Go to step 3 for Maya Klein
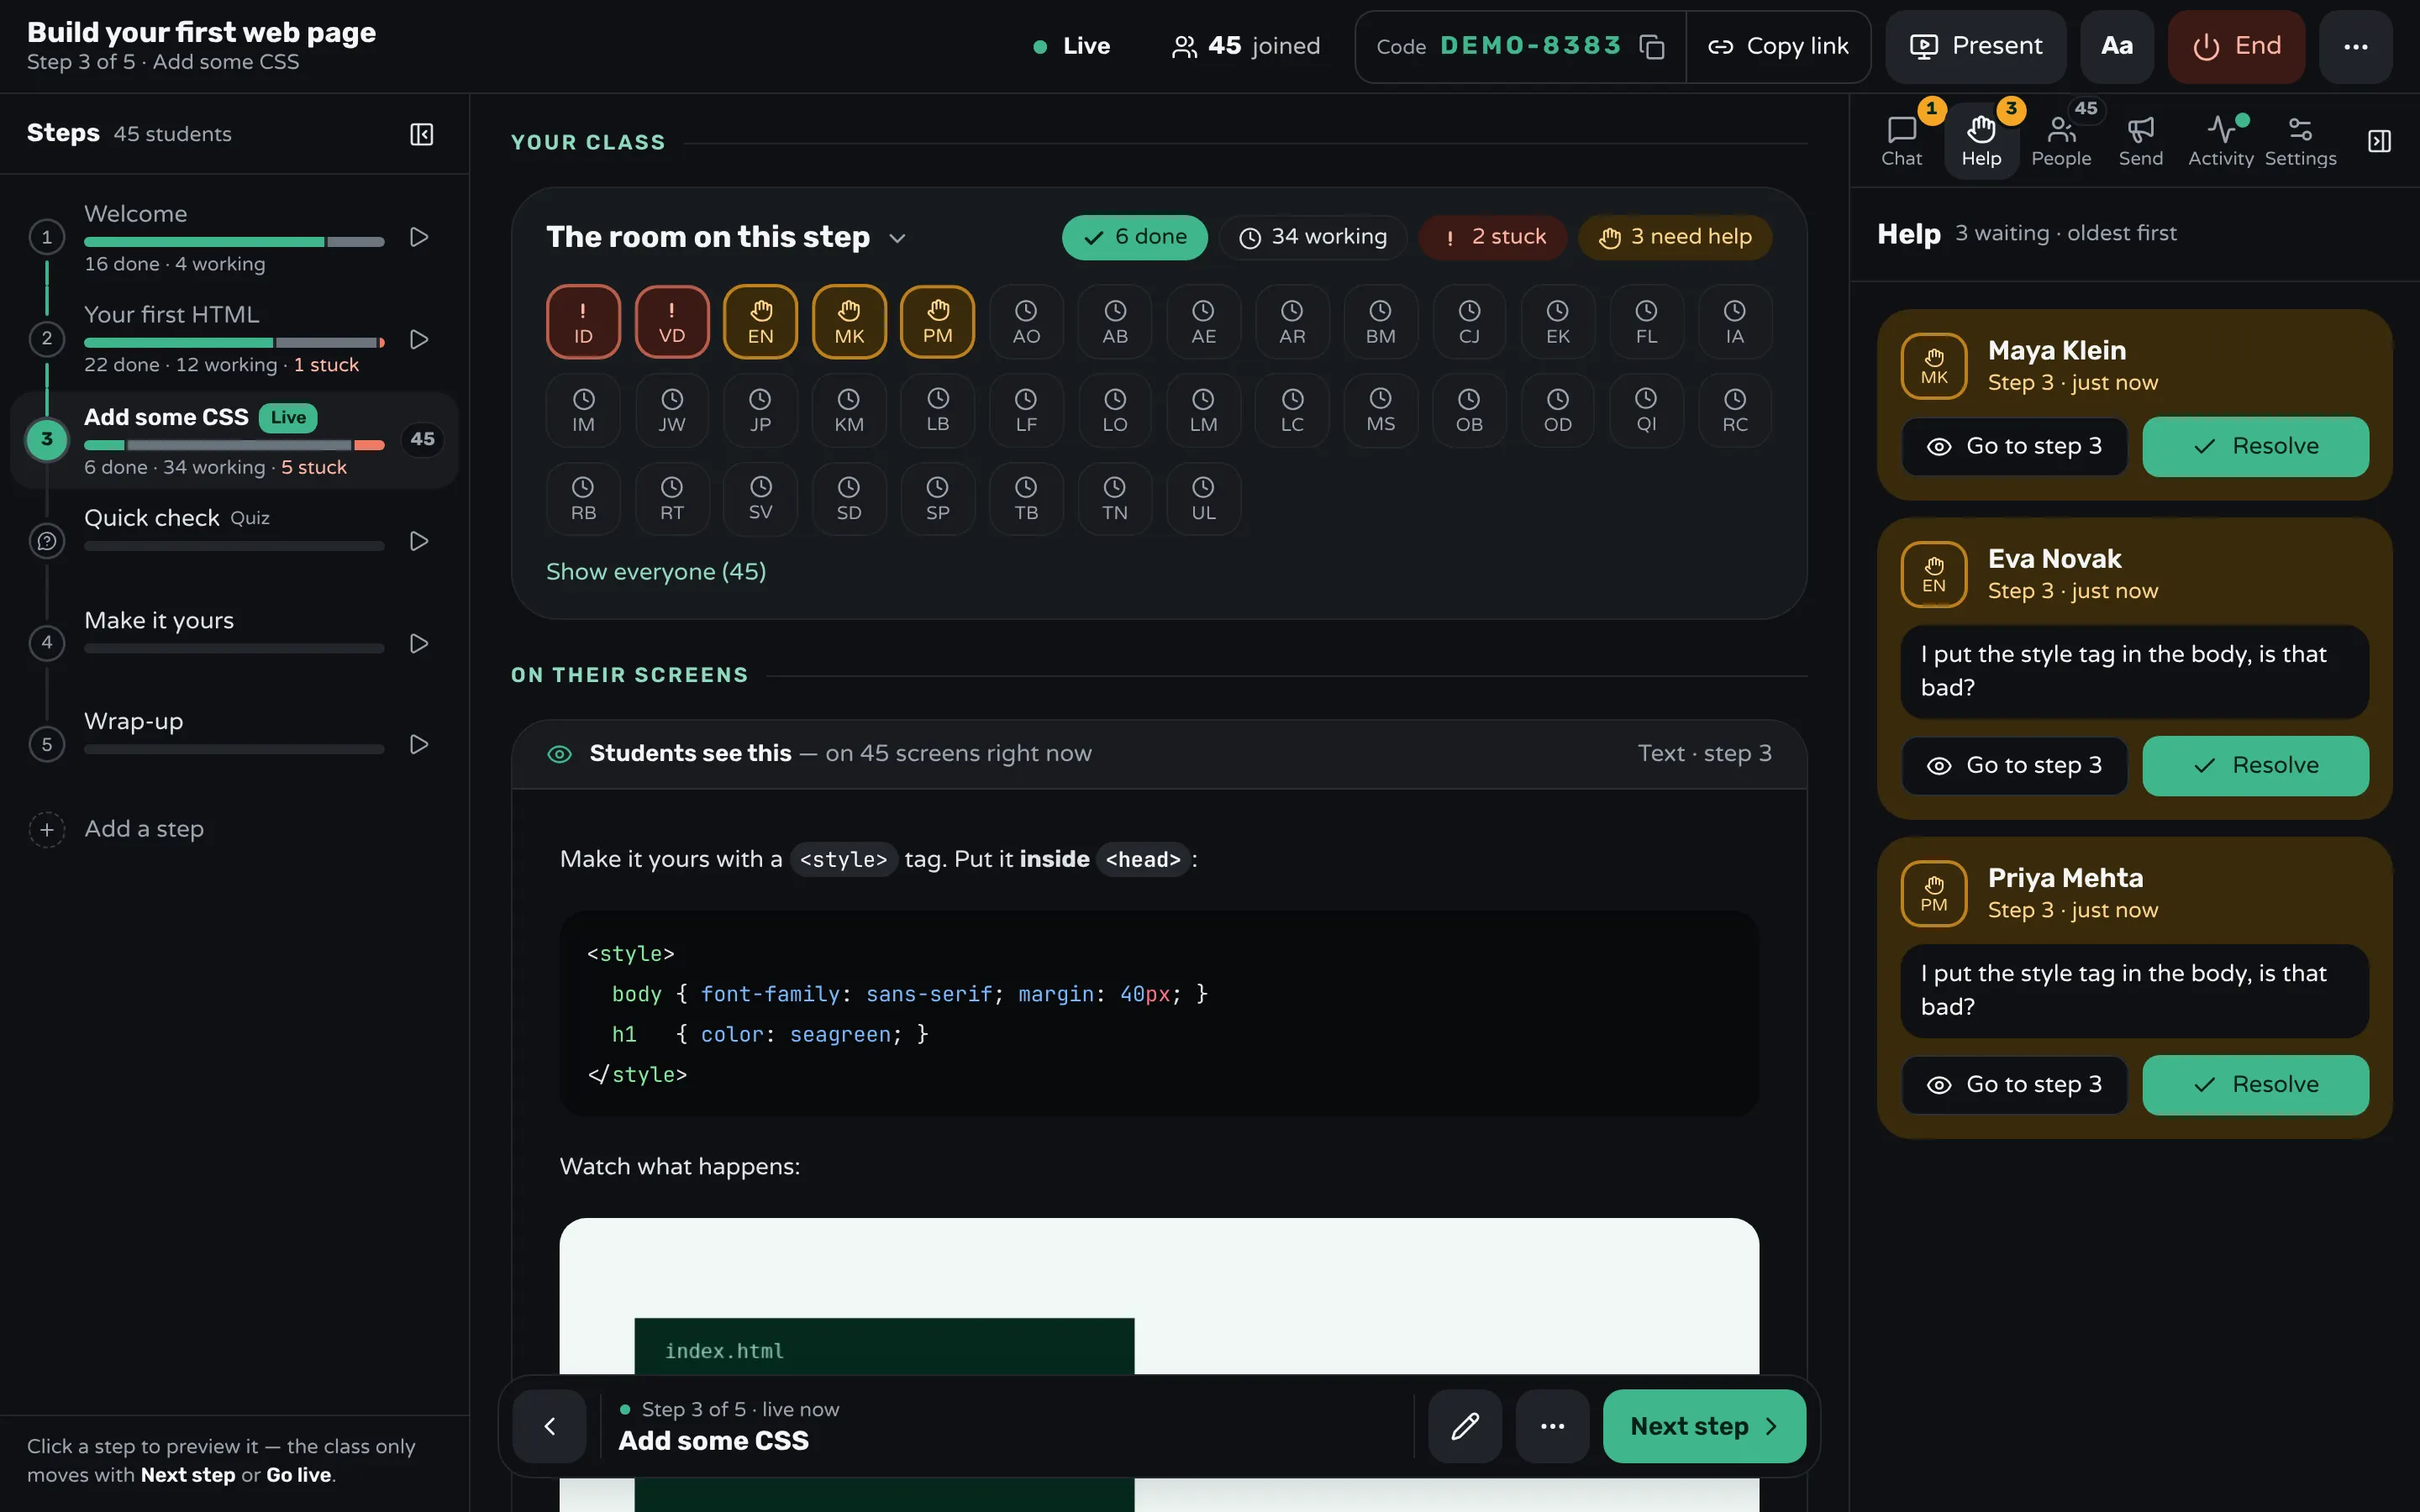The height and width of the screenshot is (1512, 2420). coord(2014,446)
